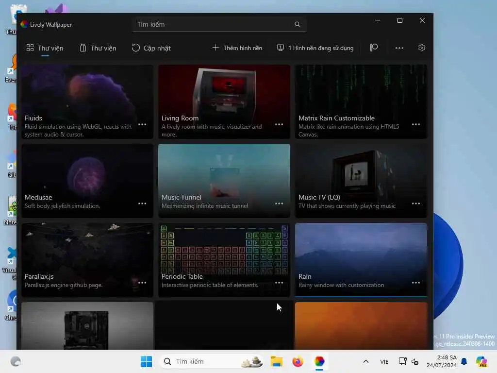Screen dimensions: 497x373
Task: Open the notification bell in the tray
Action: click(x=464, y=361)
